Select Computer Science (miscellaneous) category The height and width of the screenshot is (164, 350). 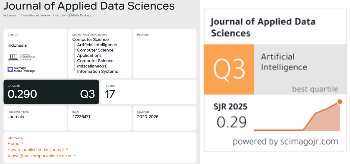click(x=95, y=63)
